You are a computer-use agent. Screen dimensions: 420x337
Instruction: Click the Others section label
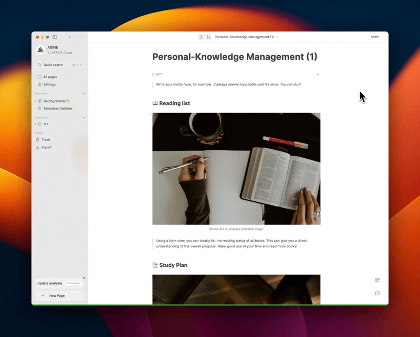click(38, 133)
